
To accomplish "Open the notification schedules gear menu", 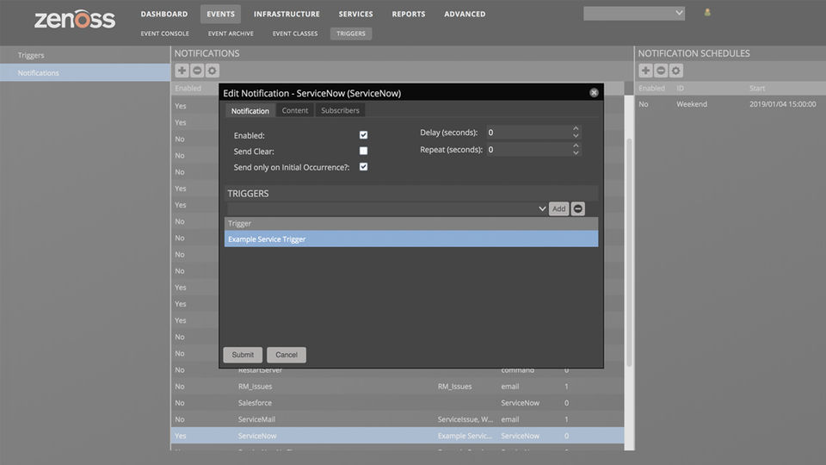I will coord(676,71).
